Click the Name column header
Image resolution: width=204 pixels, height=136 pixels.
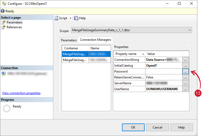tap(100, 48)
